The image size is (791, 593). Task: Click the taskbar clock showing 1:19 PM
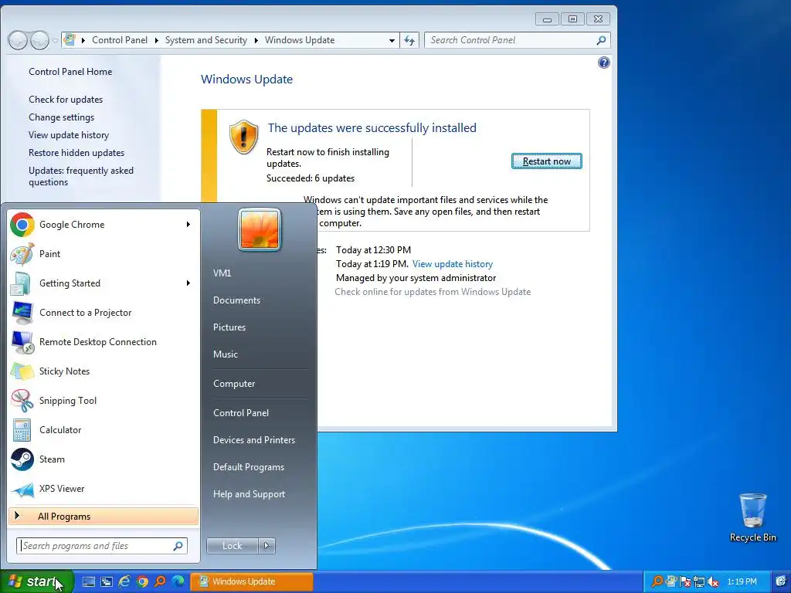742,581
